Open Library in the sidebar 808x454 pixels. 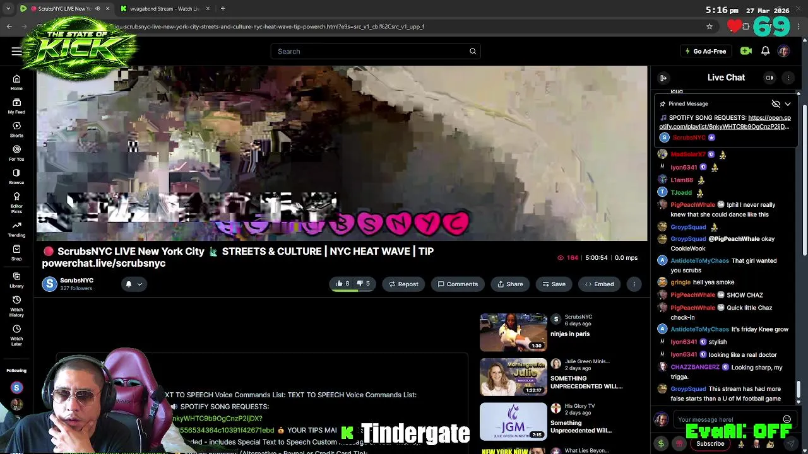16,280
